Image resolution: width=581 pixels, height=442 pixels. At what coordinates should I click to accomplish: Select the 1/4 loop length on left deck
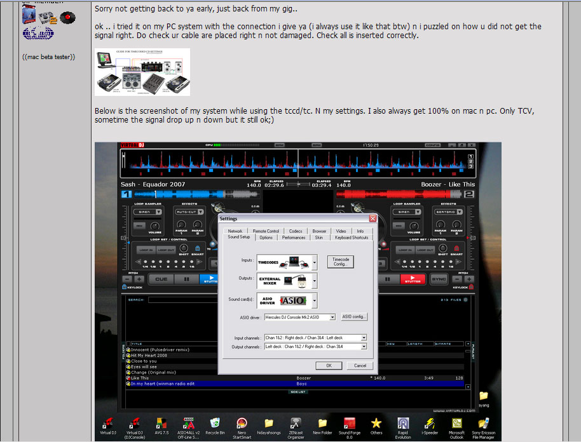coord(145,262)
